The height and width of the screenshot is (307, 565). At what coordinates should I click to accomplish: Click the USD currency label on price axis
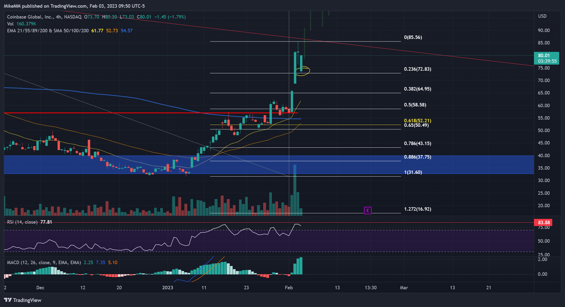tap(542, 16)
